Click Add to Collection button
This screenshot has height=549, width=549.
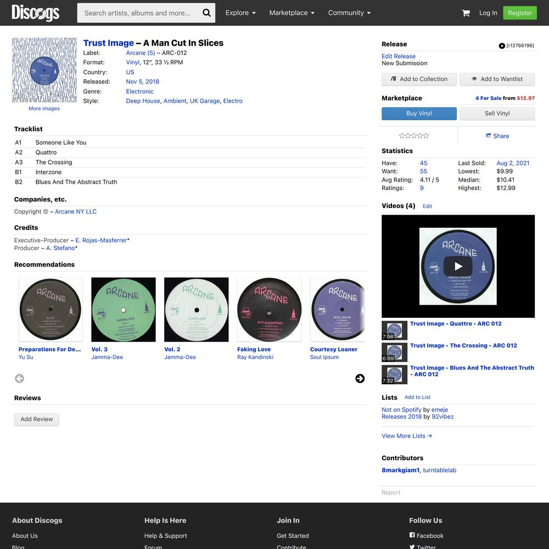[419, 79]
